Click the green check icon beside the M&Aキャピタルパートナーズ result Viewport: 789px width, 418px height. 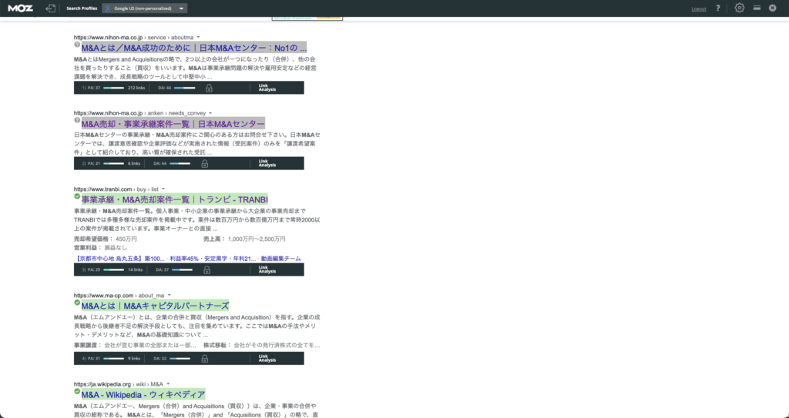(77, 303)
